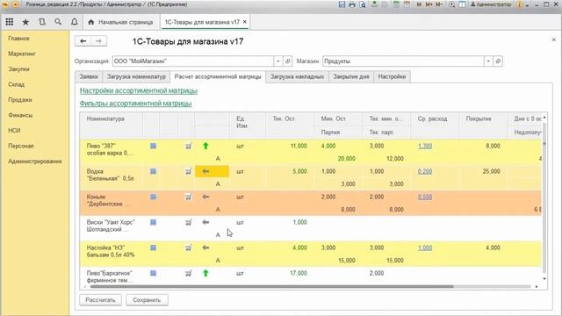
Task: Open the 1,000 link in Настойка row
Action: click(425, 248)
